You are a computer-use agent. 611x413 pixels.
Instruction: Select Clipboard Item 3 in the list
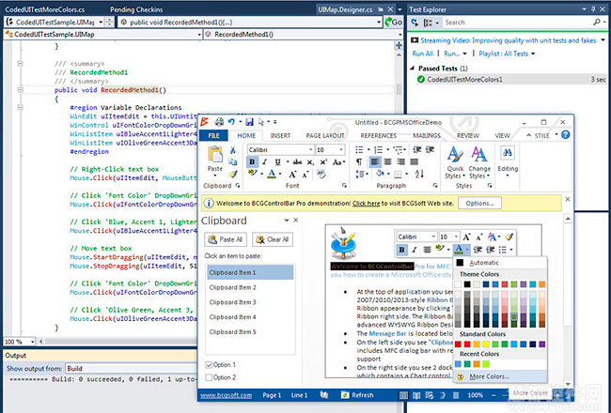coord(250,302)
